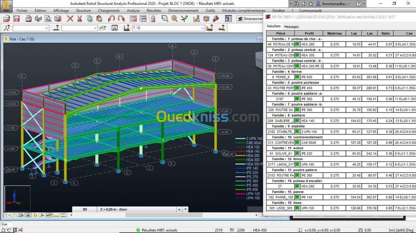Click the Dimensionnement layout button in toolbar
416x233 pixels.
click(x=250, y=19)
